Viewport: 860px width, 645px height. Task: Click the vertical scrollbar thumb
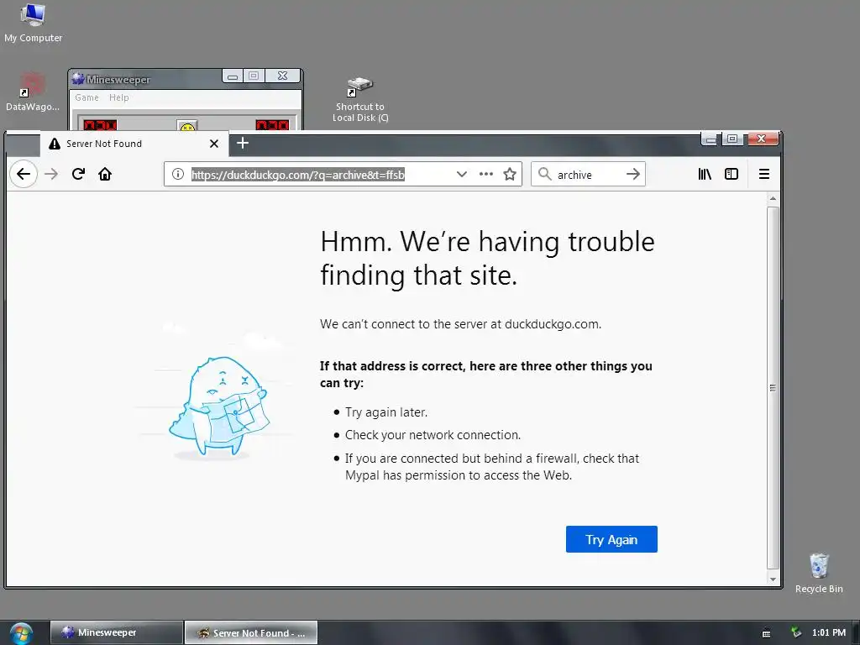pyautogui.click(x=773, y=387)
